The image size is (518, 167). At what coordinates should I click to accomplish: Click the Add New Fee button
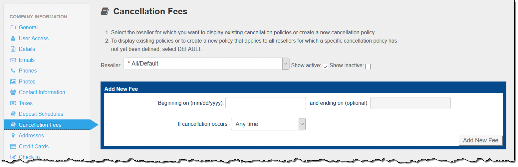(480, 140)
